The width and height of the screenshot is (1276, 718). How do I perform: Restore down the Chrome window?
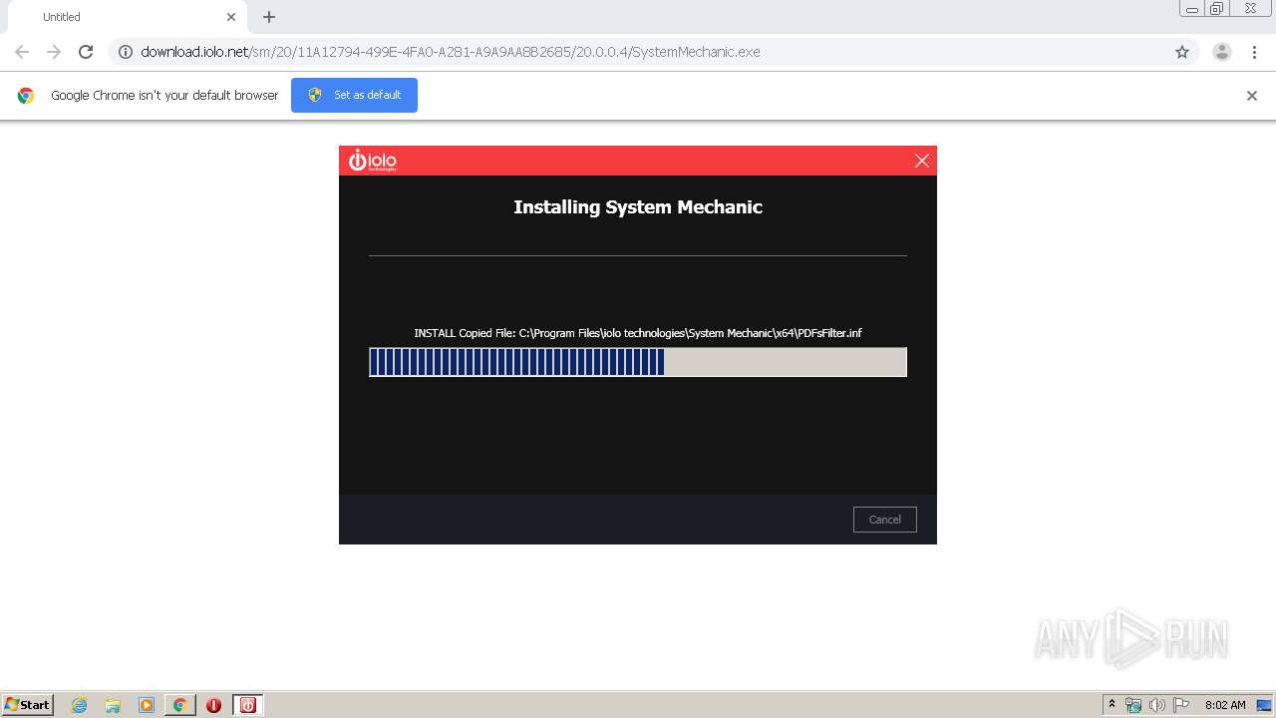(1217, 9)
